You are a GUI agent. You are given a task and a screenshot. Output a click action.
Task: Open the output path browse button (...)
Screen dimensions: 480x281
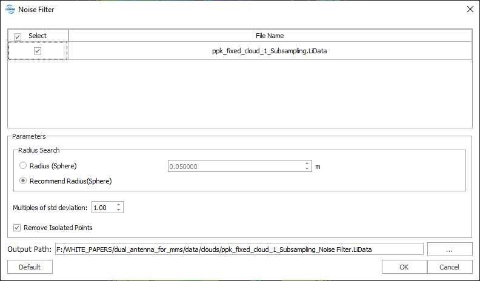449,249
